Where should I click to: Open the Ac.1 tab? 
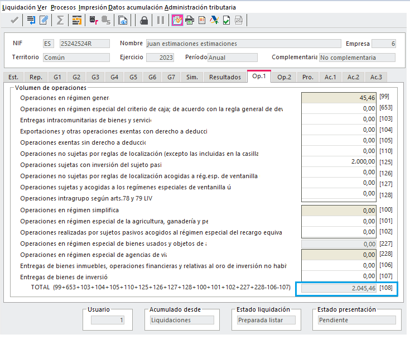click(x=330, y=77)
